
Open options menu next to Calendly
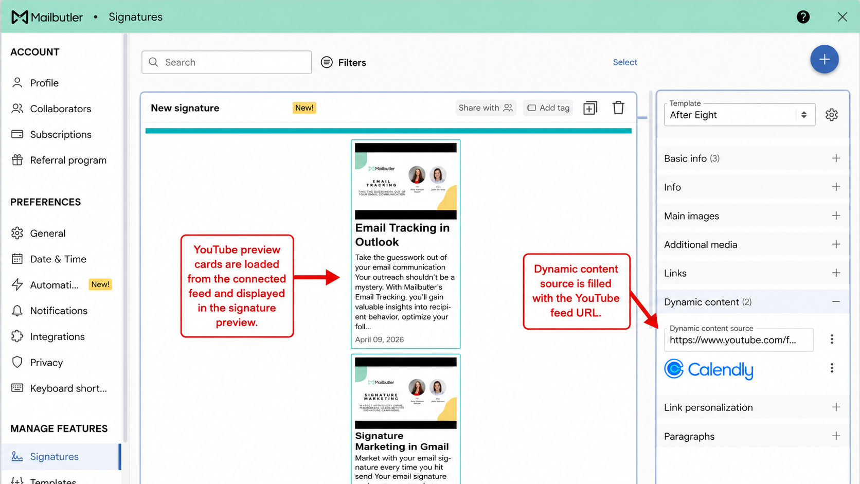(x=832, y=368)
